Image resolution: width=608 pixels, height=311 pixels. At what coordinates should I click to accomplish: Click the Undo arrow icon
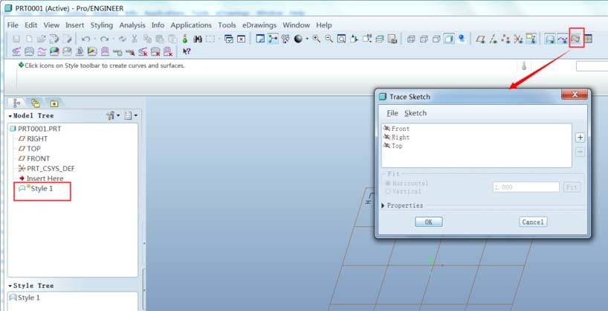pos(86,39)
